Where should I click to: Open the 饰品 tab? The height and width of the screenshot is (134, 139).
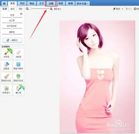32,4
